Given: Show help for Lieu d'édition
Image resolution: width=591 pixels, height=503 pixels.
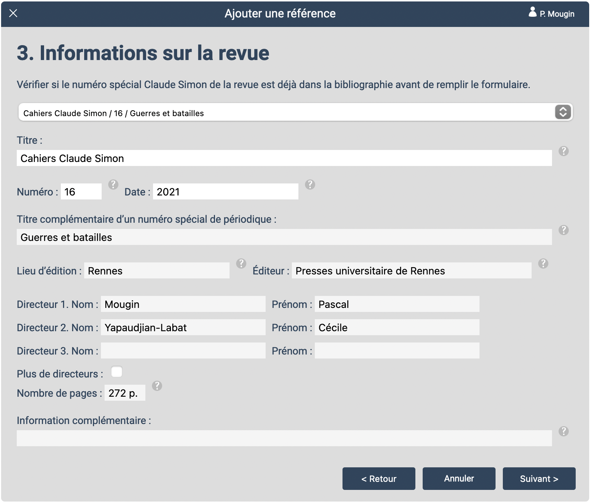Looking at the screenshot, I should tap(241, 264).
